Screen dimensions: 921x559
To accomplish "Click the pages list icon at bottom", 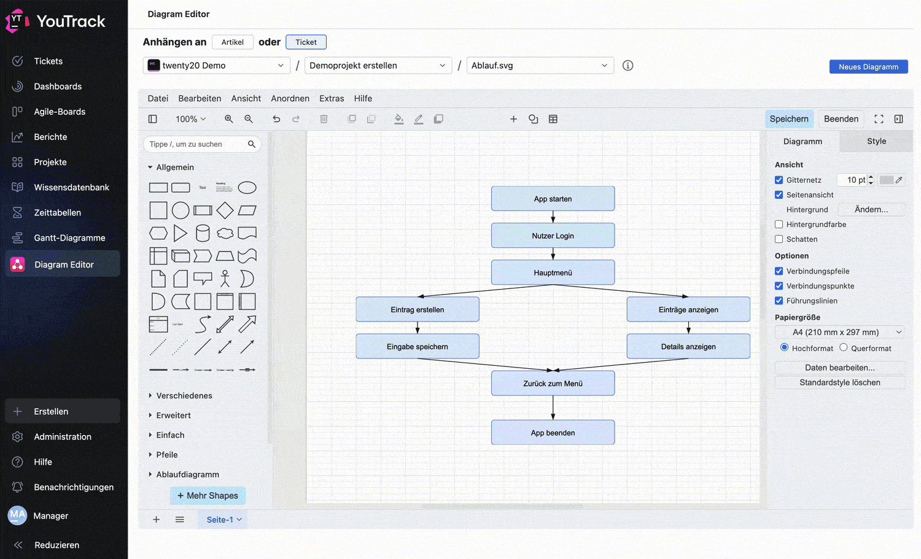I will (179, 520).
